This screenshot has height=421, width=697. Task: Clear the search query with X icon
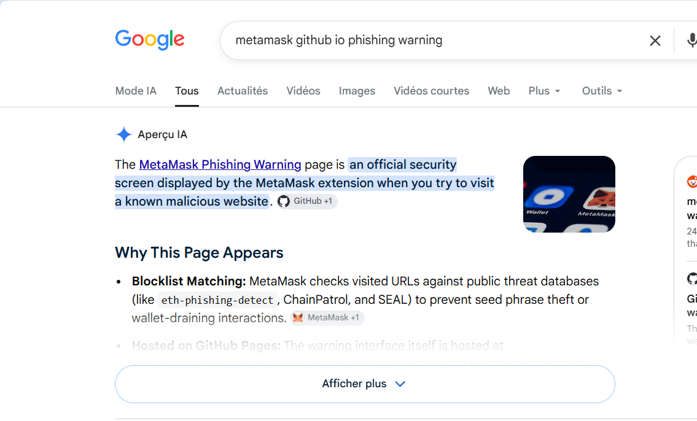[655, 41]
